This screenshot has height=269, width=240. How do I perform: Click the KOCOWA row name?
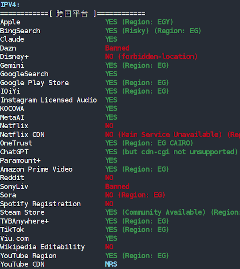pos(12,109)
